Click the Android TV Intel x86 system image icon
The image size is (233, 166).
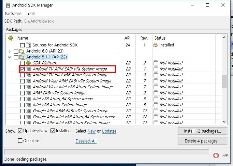pyautogui.click(x=28, y=75)
